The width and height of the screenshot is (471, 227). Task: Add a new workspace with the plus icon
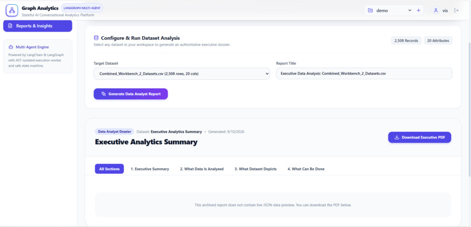(x=418, y=11)
